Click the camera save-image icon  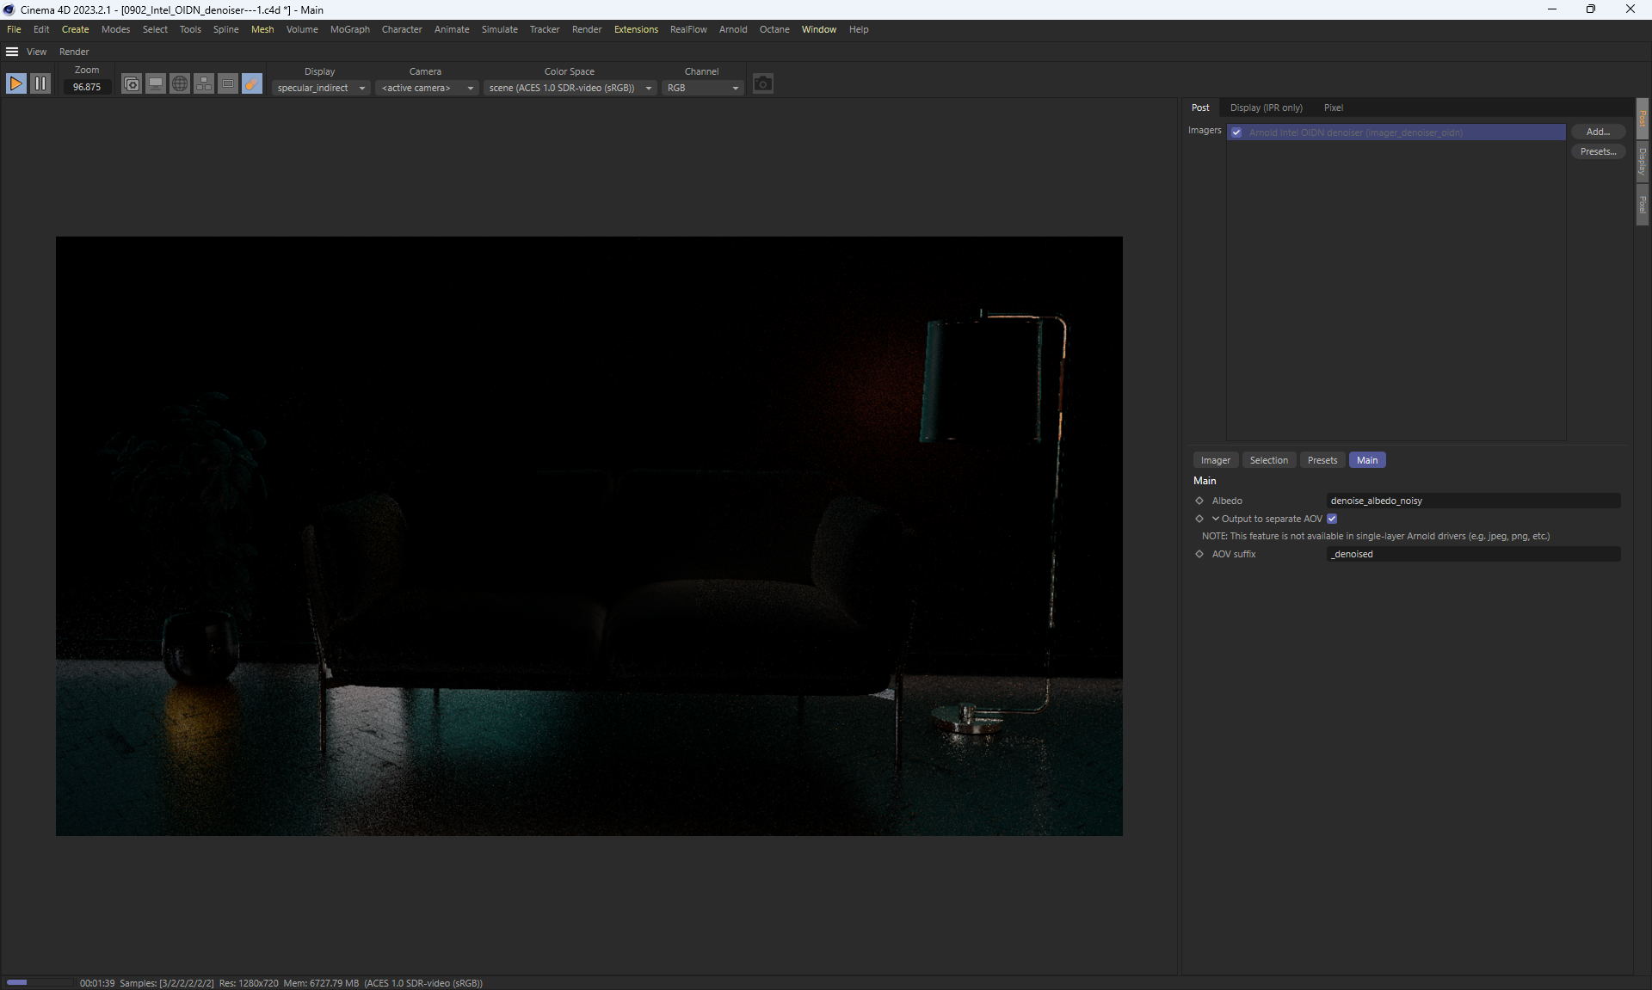(x=762, y=83)
